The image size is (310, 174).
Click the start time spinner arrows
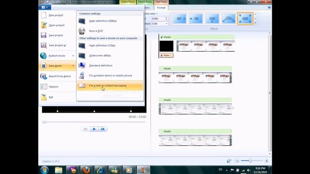coord(166,18)
